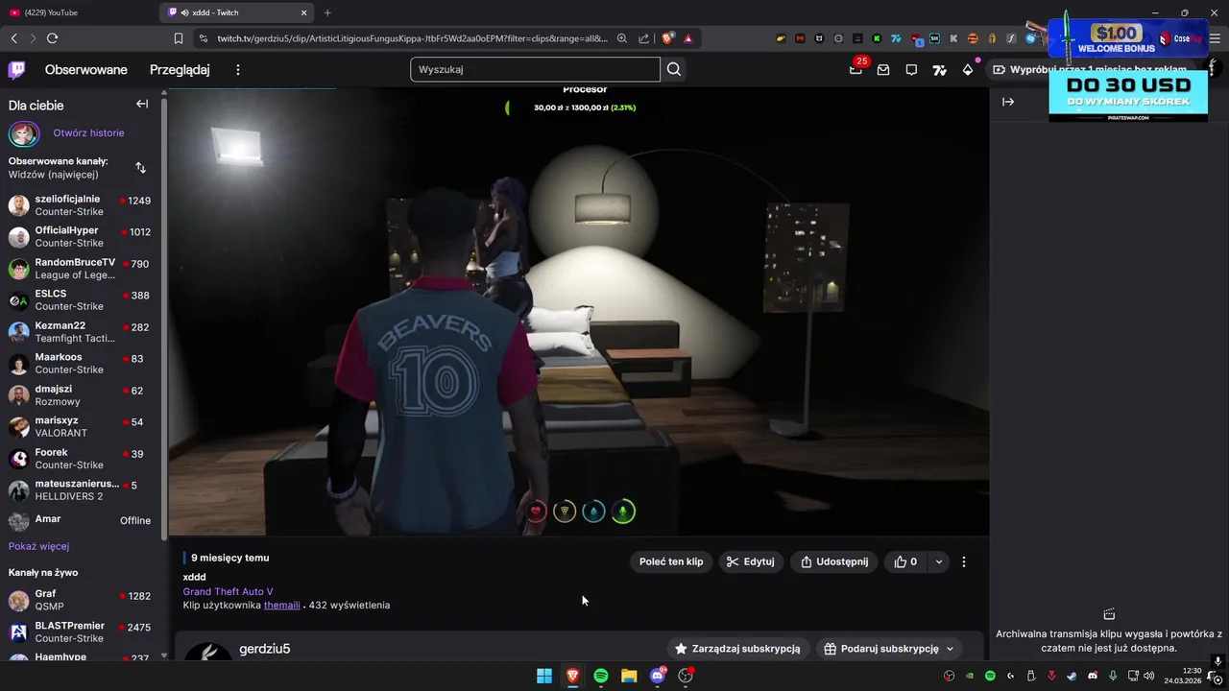Bookmark this page icon

[x=179, y=38]
